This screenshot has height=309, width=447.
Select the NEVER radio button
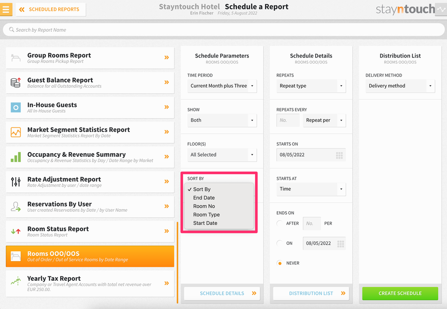[x=280, y=263]
